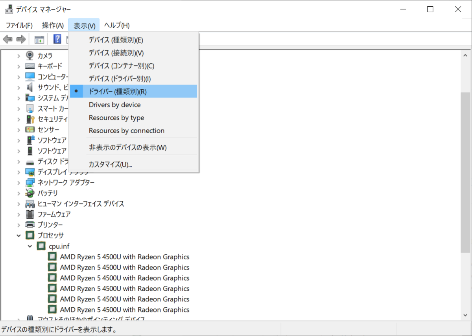Viewport: 472px width, 336px height.
Task: Click the processor icon beside プロセッサ
Action: tap(30, 235)
